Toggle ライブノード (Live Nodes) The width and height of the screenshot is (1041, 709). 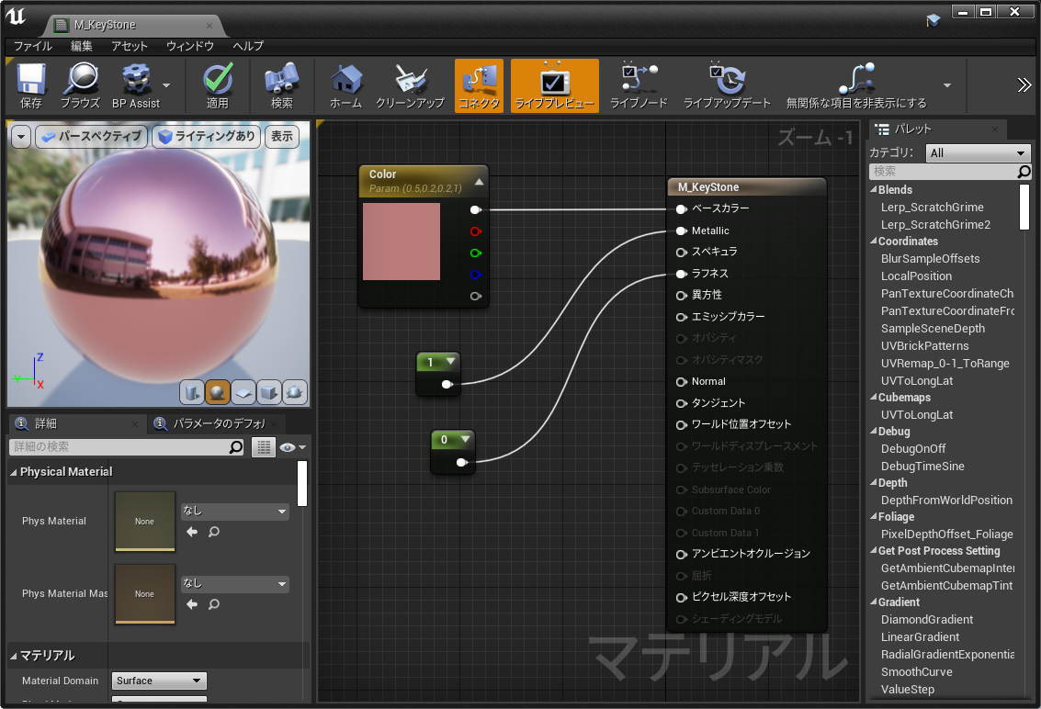pyautogui.click(x=638, y=85)
